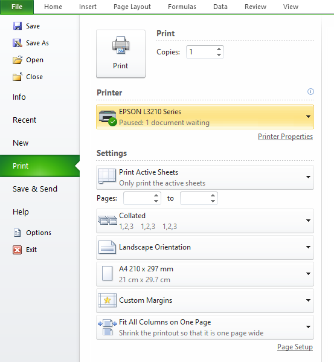
Task: Decrement the Pages from value
Action: pos(156,201)
